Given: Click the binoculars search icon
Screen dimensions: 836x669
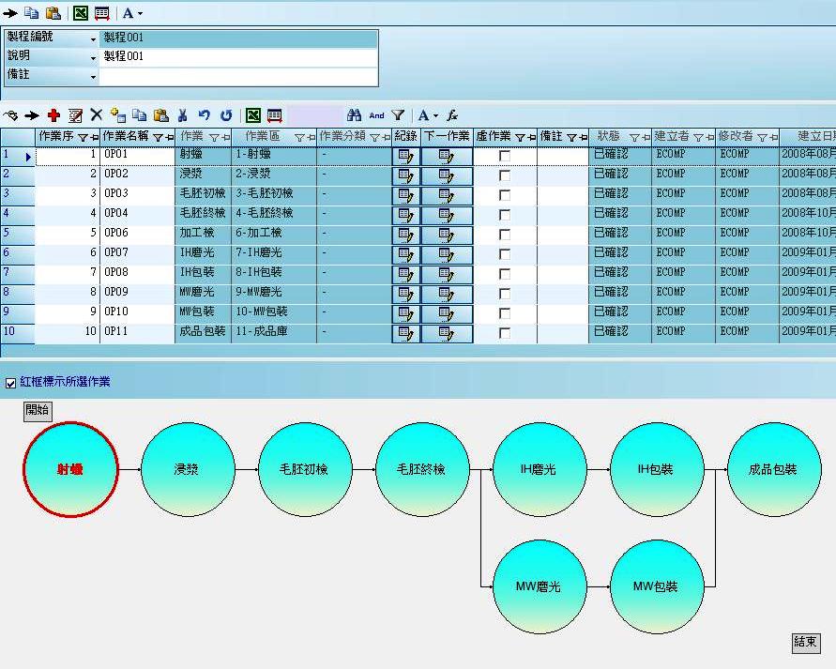Looking at the screenshot, I should point(354,115).
